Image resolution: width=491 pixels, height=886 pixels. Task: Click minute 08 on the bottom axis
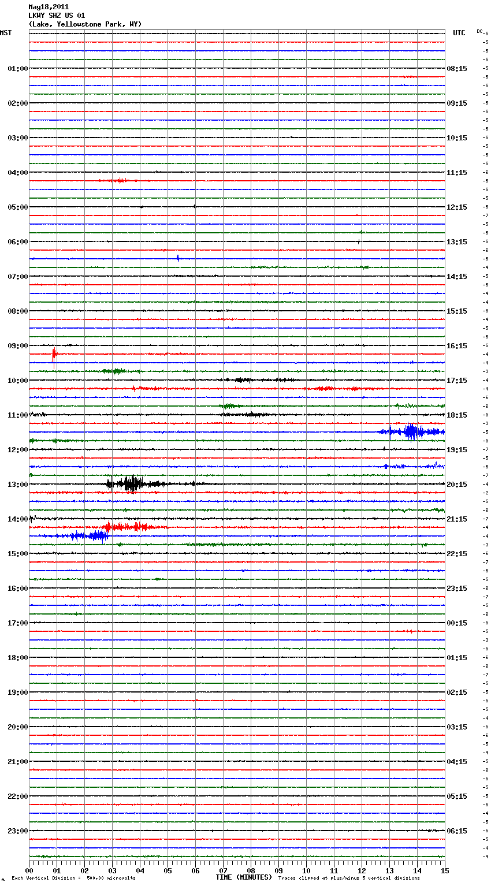[x=251, y=870]
